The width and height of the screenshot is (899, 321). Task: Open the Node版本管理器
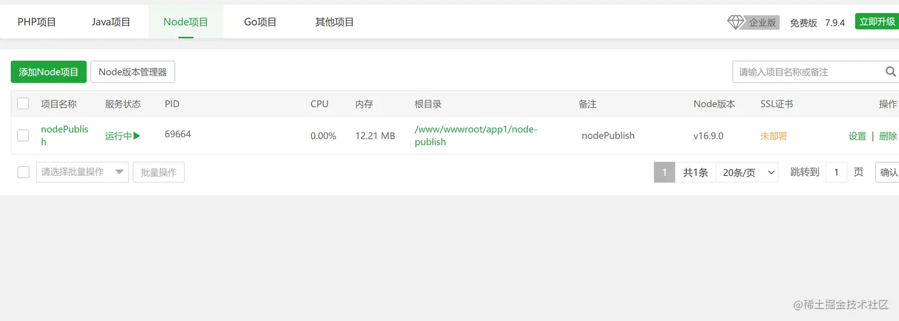coord(133,72)
